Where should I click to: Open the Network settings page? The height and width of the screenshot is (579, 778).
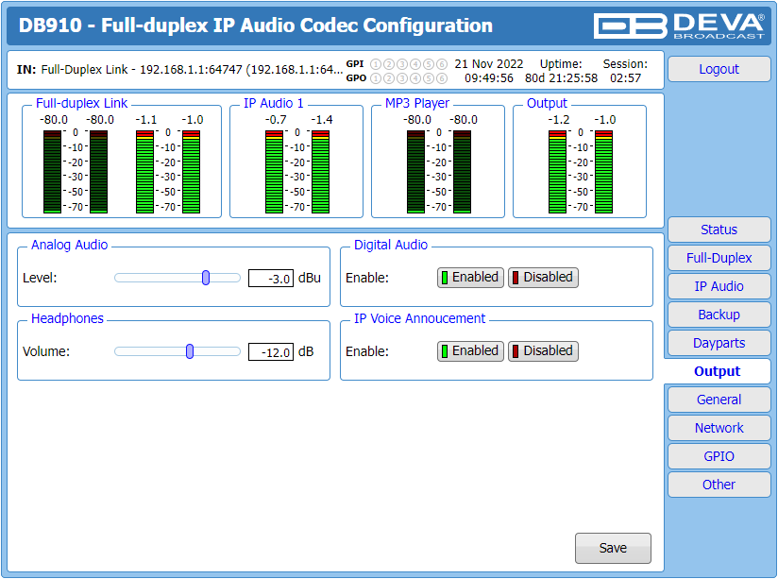pyautogui.click(x=719, y=428)
